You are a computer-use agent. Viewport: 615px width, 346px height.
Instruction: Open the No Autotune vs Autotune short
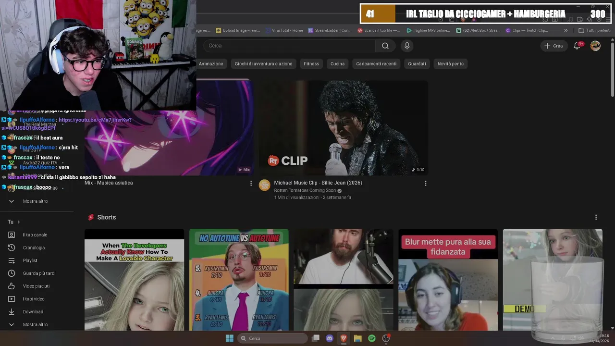(x=239, y=280)
